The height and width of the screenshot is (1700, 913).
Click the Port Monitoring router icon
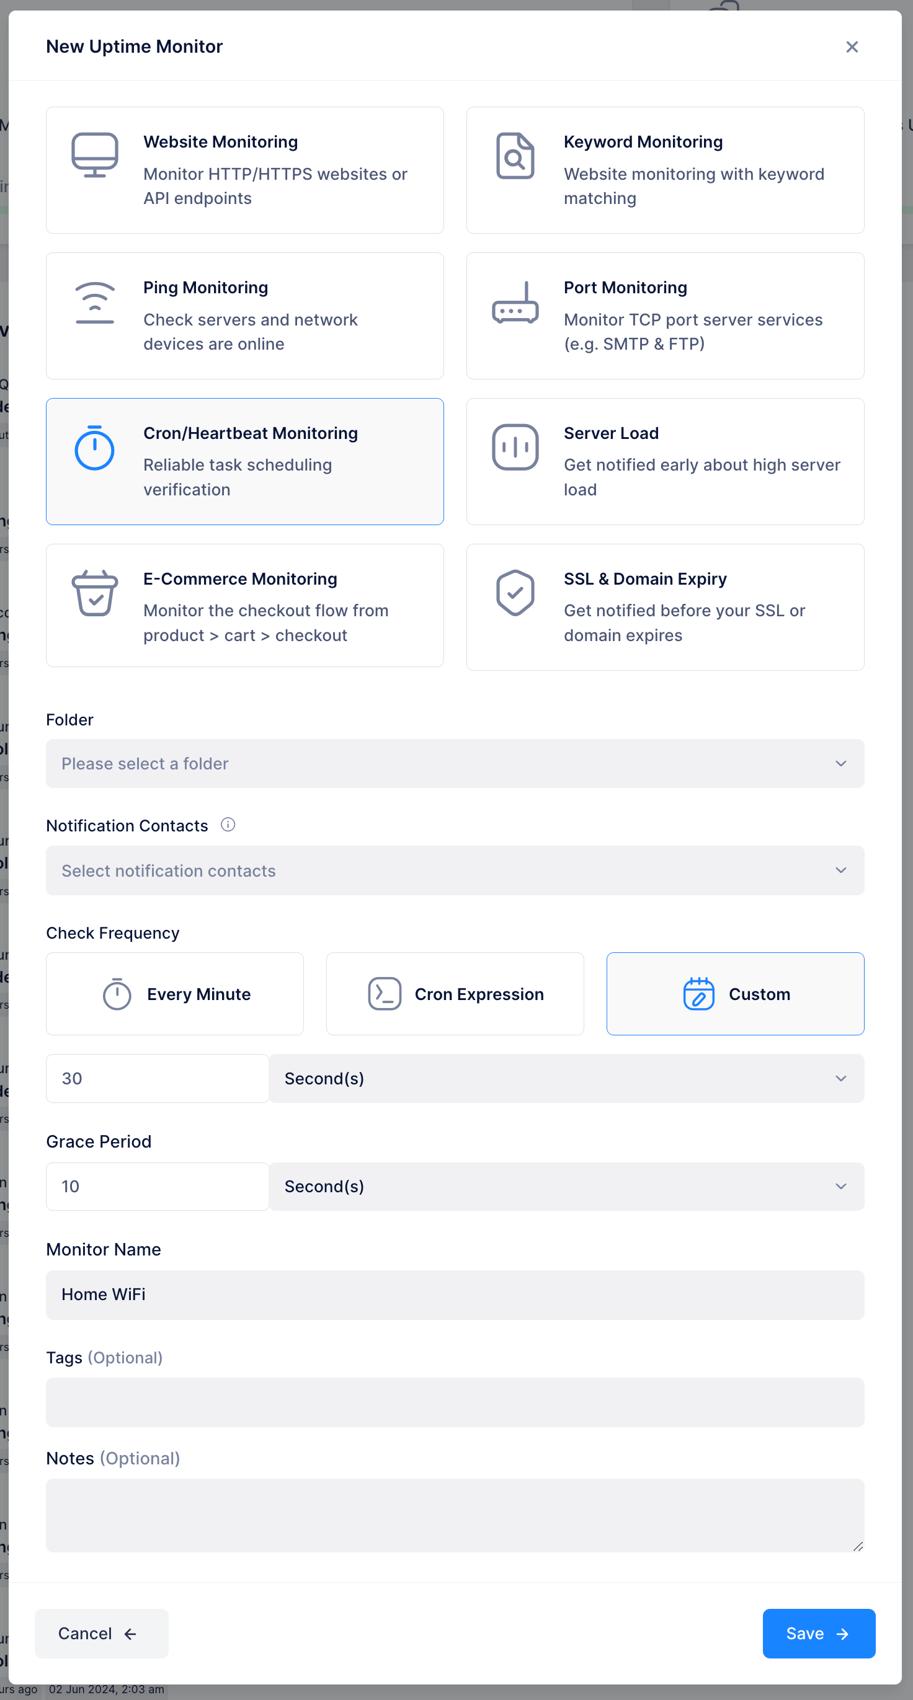click(515, 303)
